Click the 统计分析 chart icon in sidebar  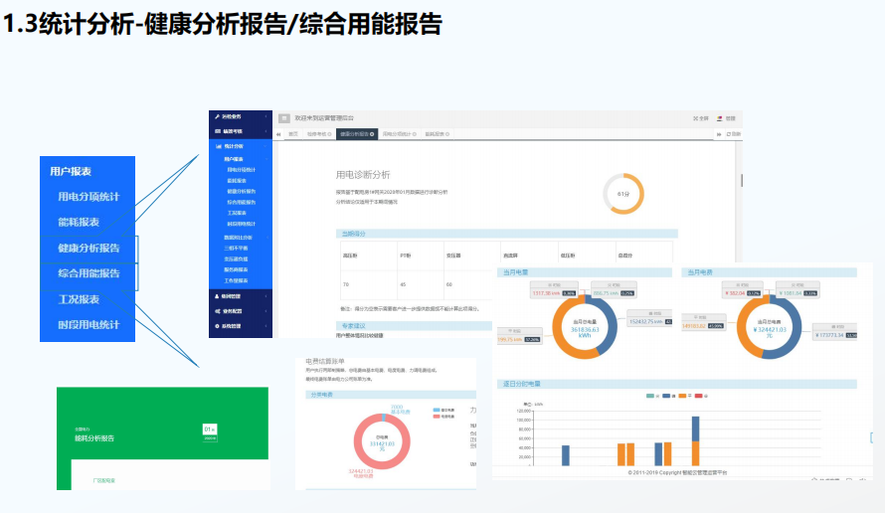coord(217,146)
